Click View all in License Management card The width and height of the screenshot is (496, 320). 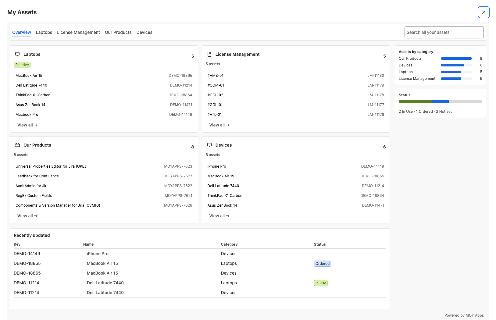pyautogui.click(x=219, y=125)
